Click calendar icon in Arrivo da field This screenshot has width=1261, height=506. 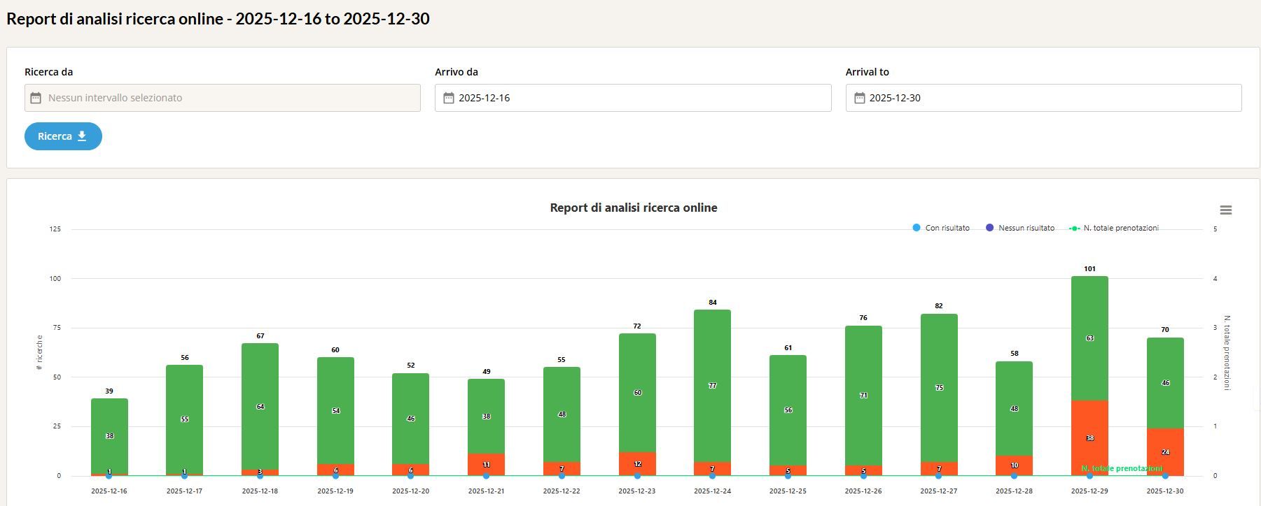pyautogui.click(x=449, y=98)
